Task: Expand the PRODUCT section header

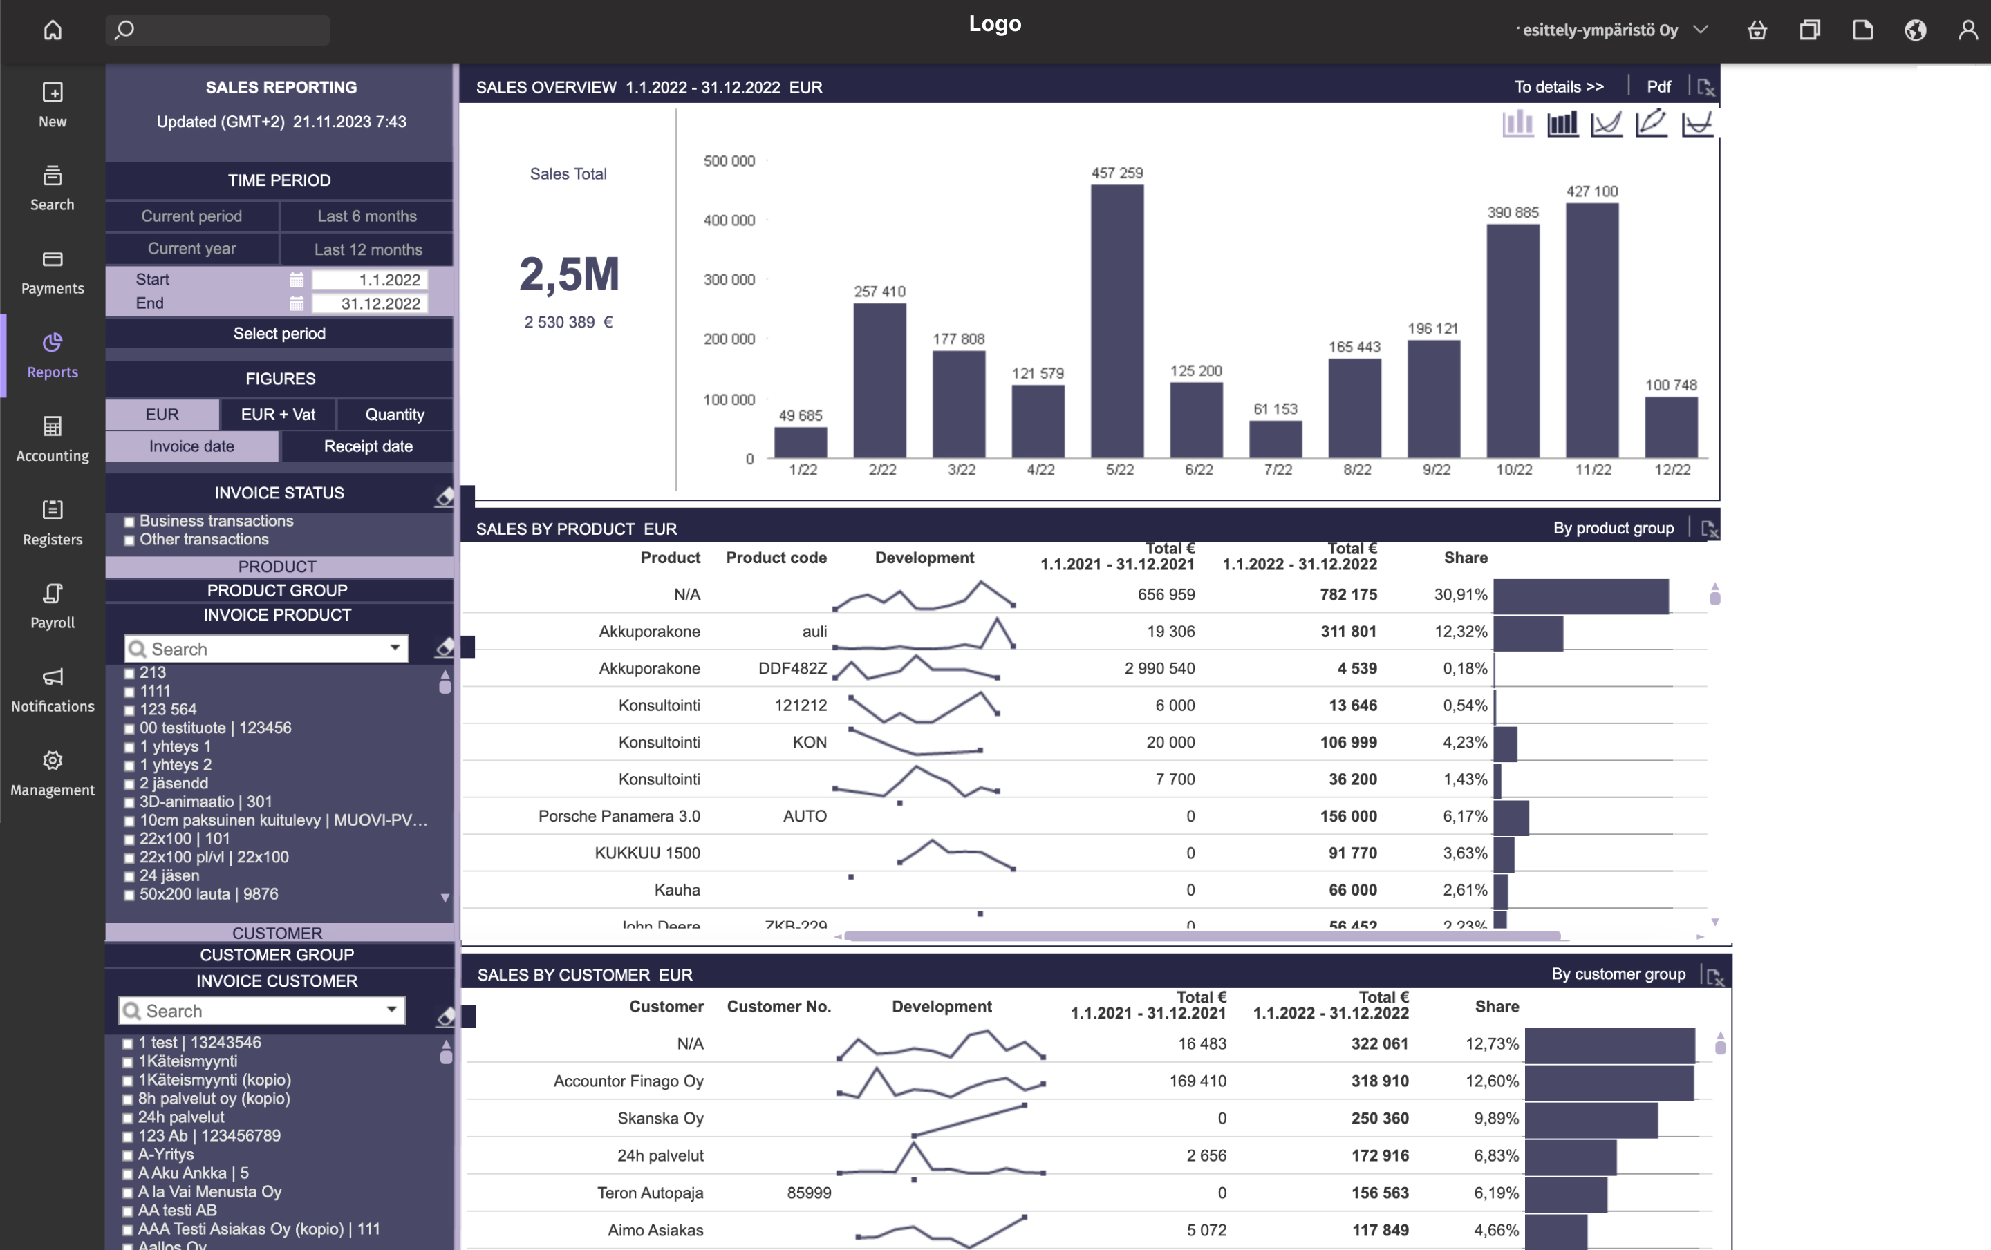Action: tap(279, 567)
